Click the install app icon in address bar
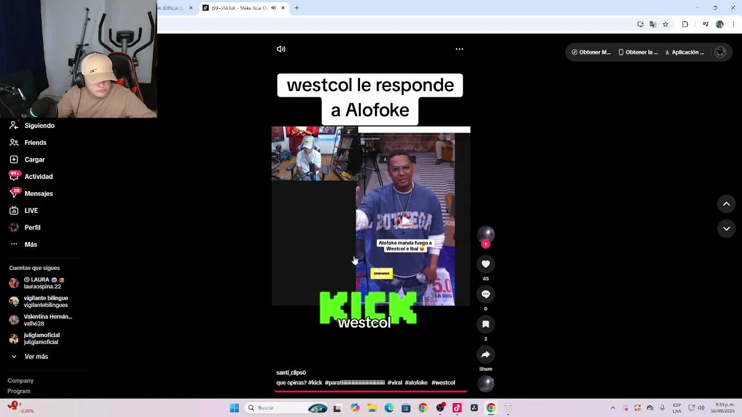Screen dimensions: 742x417 click(641, 24)
